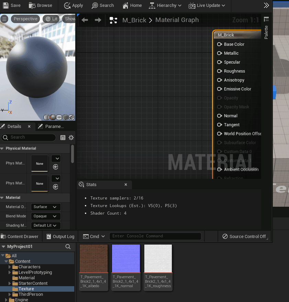Open the Cmd type dropdown
The width and height of the screenshot is (289, 302).
pos(94,237)
